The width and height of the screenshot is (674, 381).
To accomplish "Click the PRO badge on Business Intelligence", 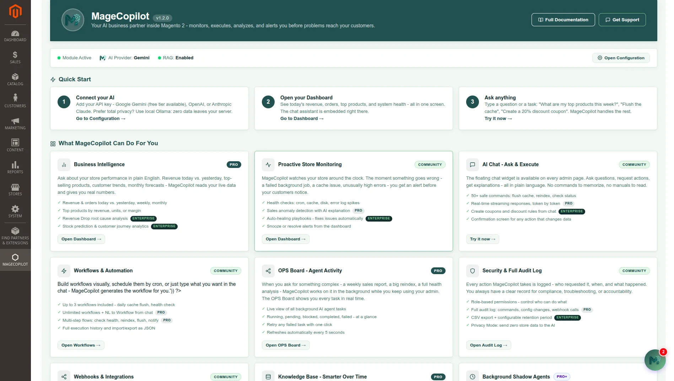I will click(234, 165).
